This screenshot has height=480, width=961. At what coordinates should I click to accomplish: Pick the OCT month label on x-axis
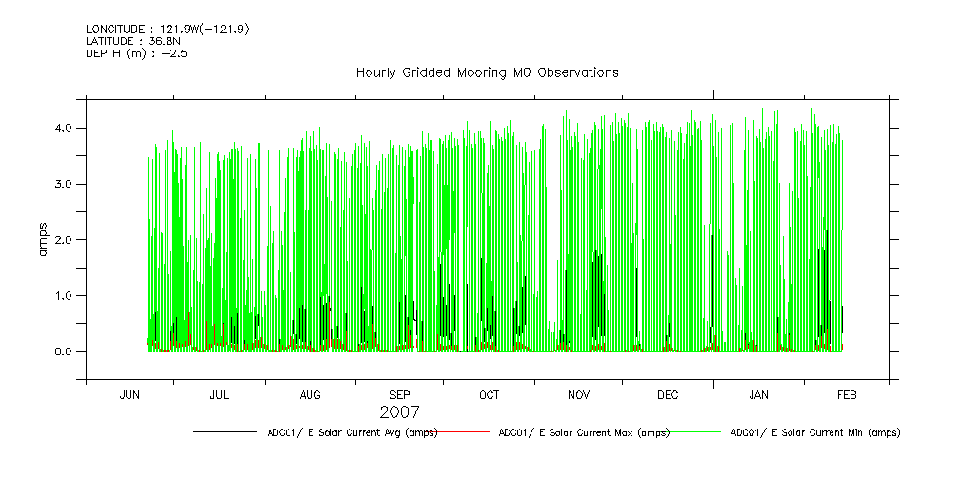click(489, 395)
